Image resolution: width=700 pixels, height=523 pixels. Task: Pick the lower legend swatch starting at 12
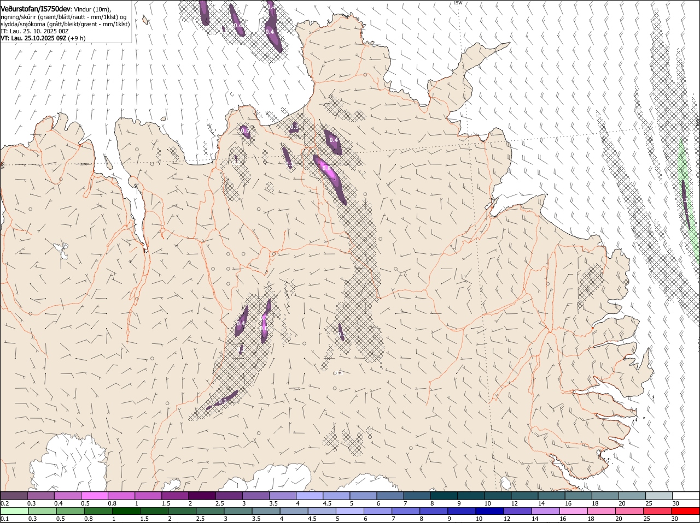click(x=518, y=511)
